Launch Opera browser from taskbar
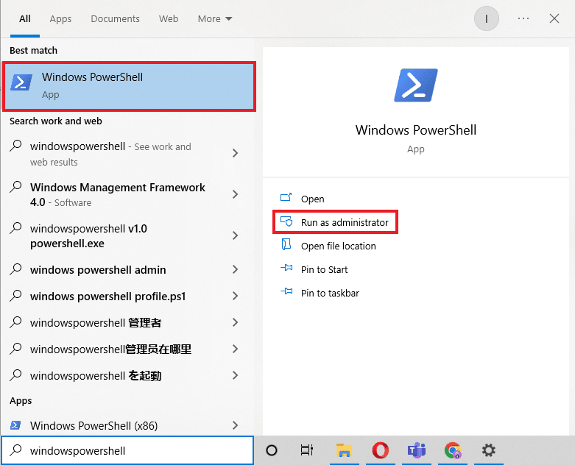This screenshot has height=465, width=575. click(x=380, y=450)
